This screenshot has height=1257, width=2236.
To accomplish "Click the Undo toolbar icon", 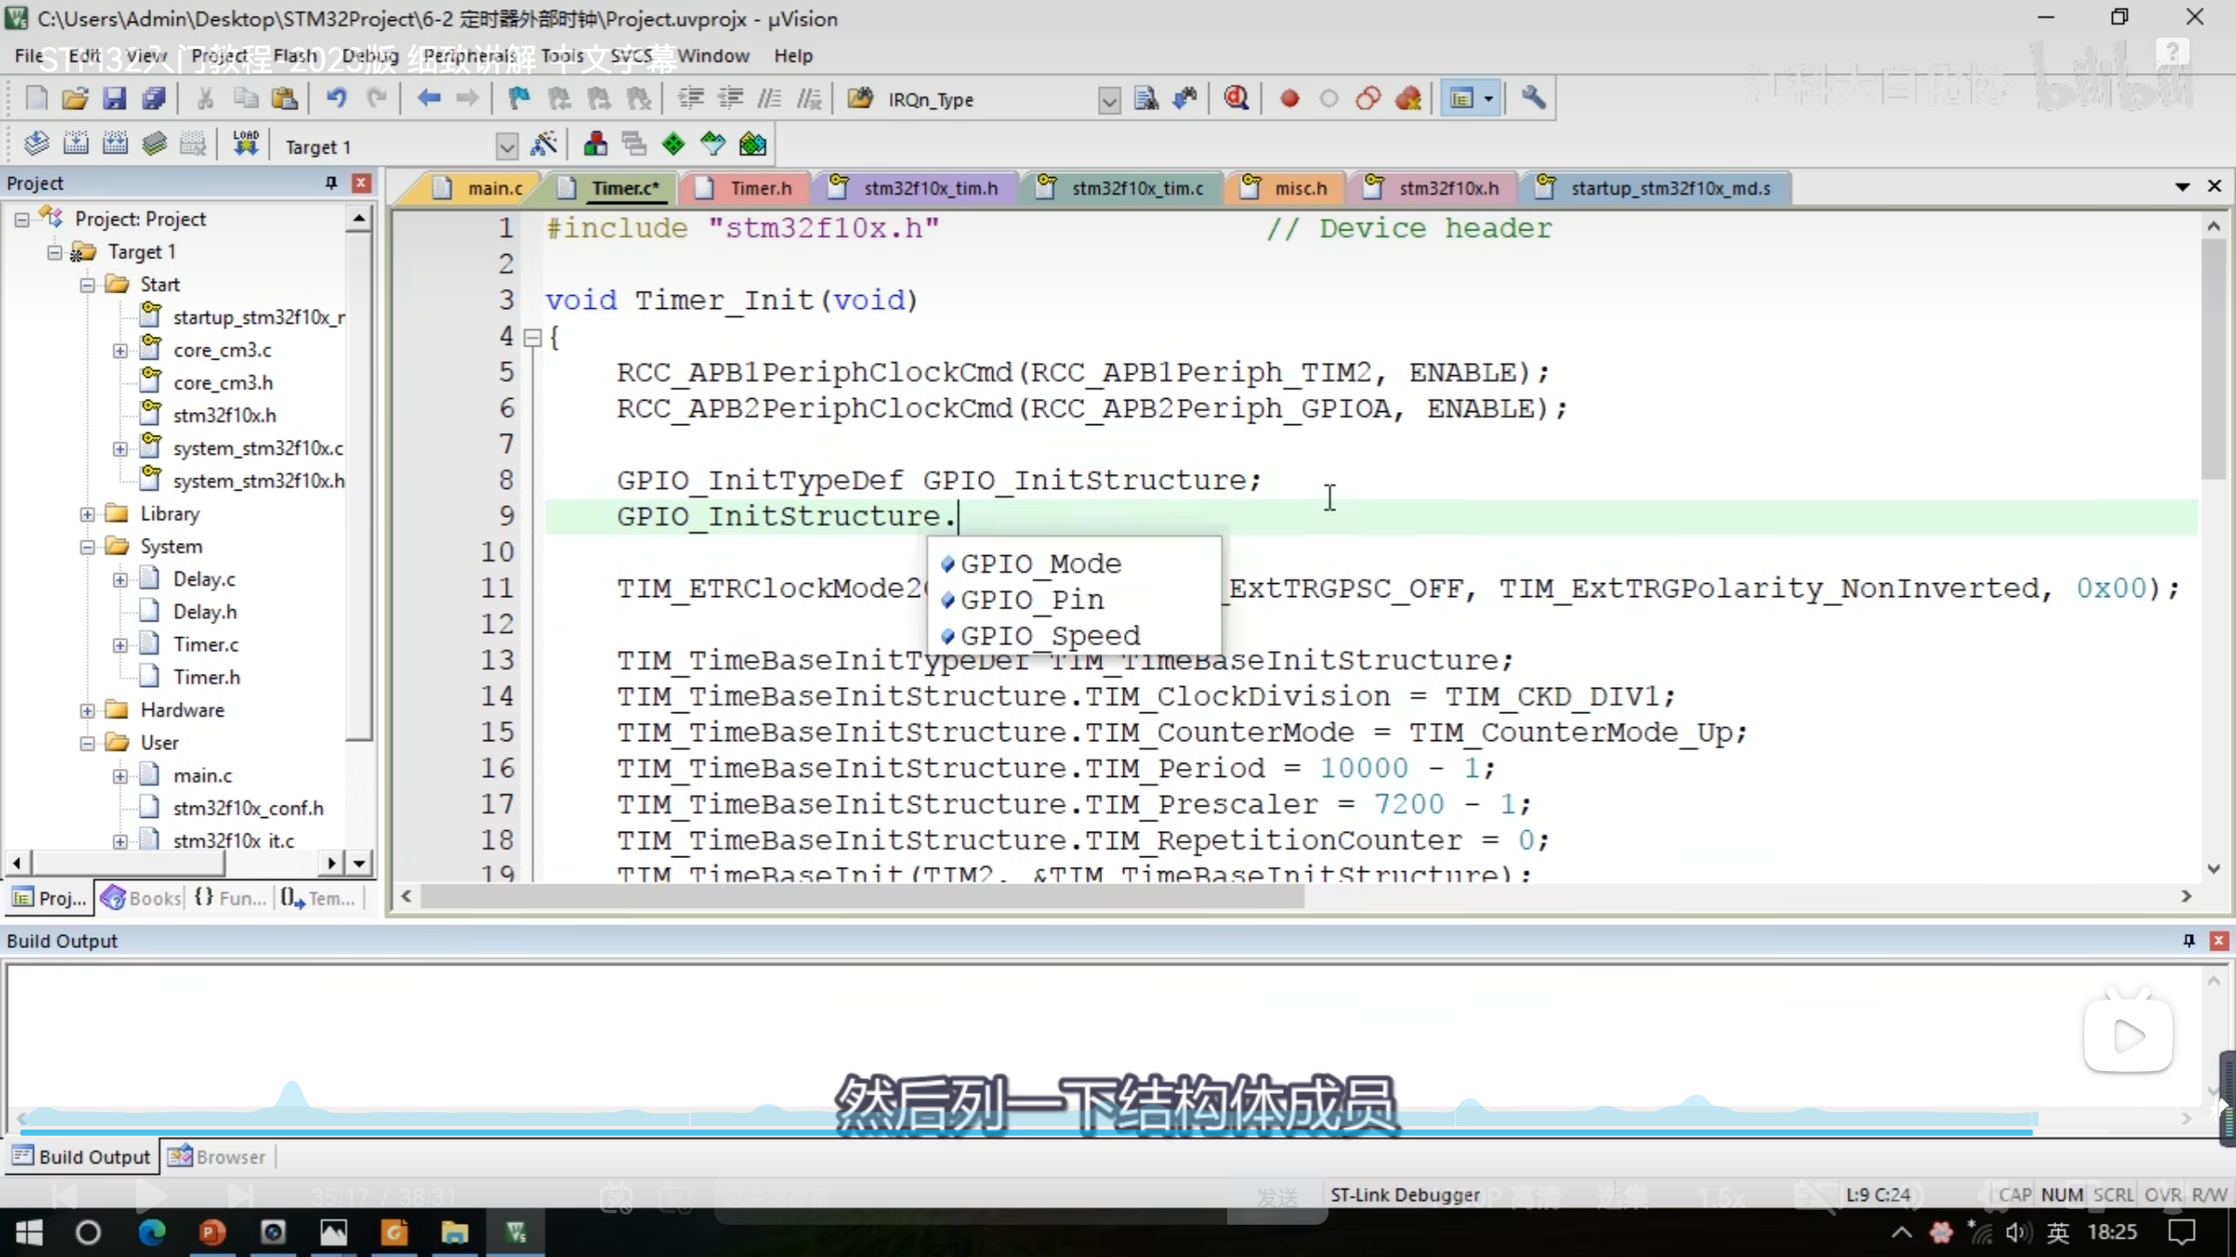I will (336, 99).
